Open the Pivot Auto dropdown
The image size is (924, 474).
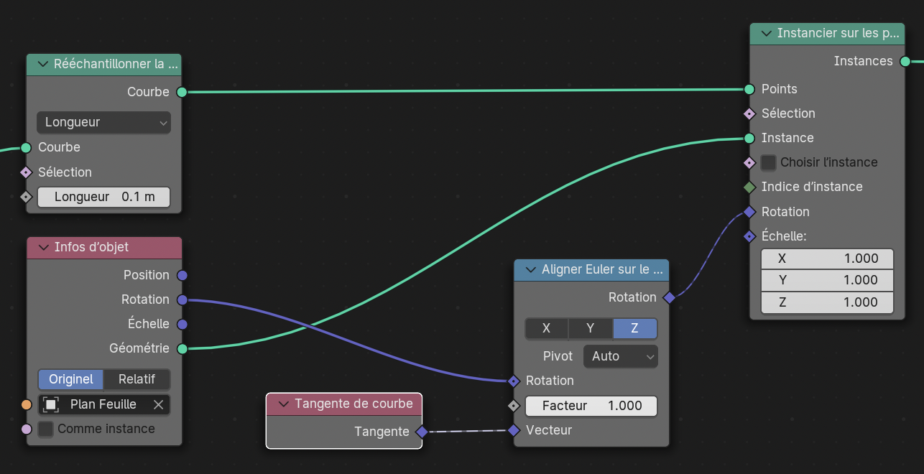point(619,356)
